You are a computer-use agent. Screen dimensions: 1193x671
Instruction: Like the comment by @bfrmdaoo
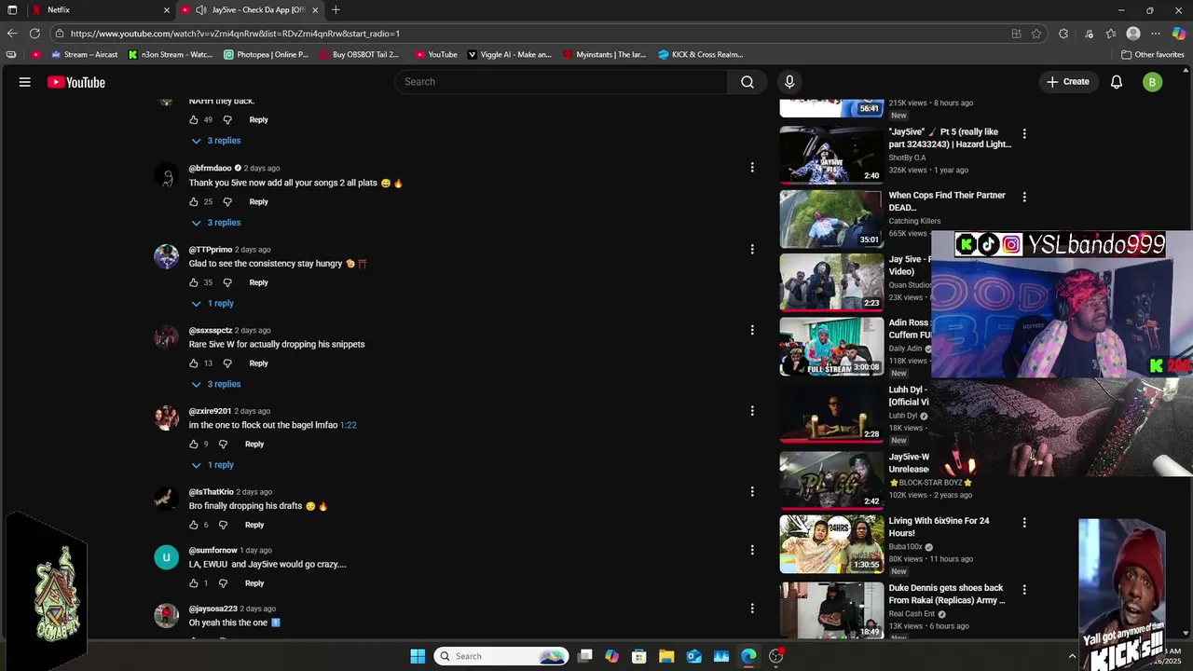(x=194, y=201)
